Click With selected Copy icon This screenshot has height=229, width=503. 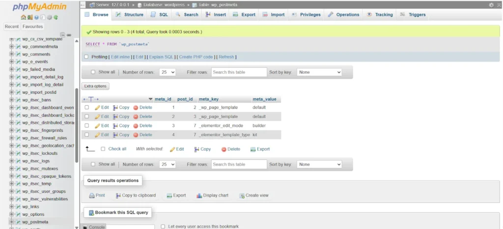pos(196,149)
